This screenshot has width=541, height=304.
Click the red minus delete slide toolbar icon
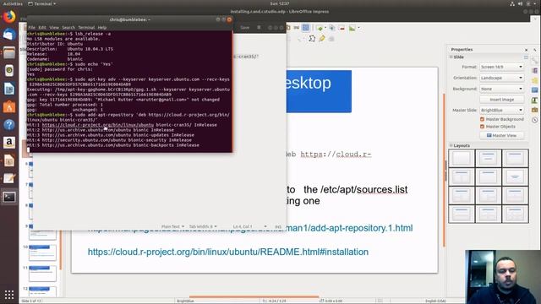(x=342, y=28)
